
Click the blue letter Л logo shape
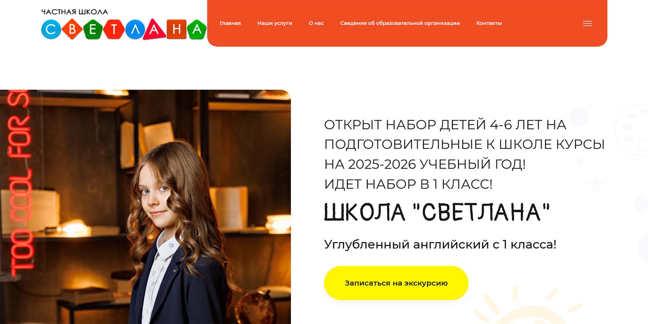pyautogui.click(x=135, y=29)
